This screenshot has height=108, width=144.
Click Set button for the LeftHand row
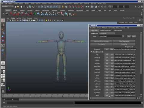click(107, 84)
